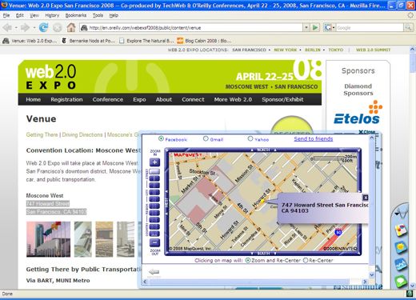
Task: Click the back arrow in the popup panel
Action: click(x=154, y=272)
